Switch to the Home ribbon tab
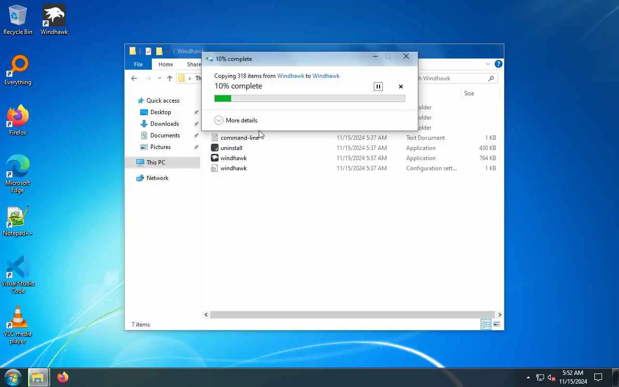The height and width of the screenshot is (387, 619). tap(165, 64)
